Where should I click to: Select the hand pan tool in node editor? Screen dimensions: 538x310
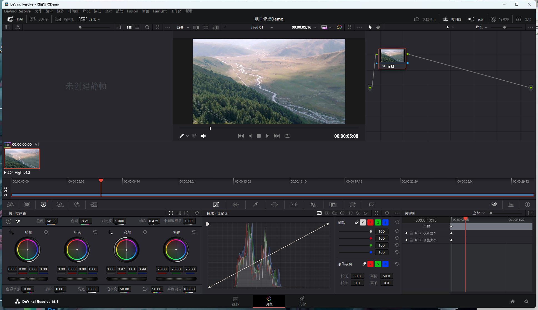coord(378,27)
